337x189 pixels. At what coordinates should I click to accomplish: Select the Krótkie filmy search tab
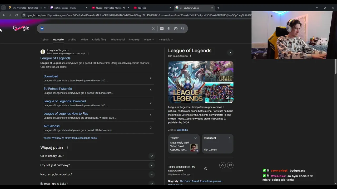[x=99, y=40]
